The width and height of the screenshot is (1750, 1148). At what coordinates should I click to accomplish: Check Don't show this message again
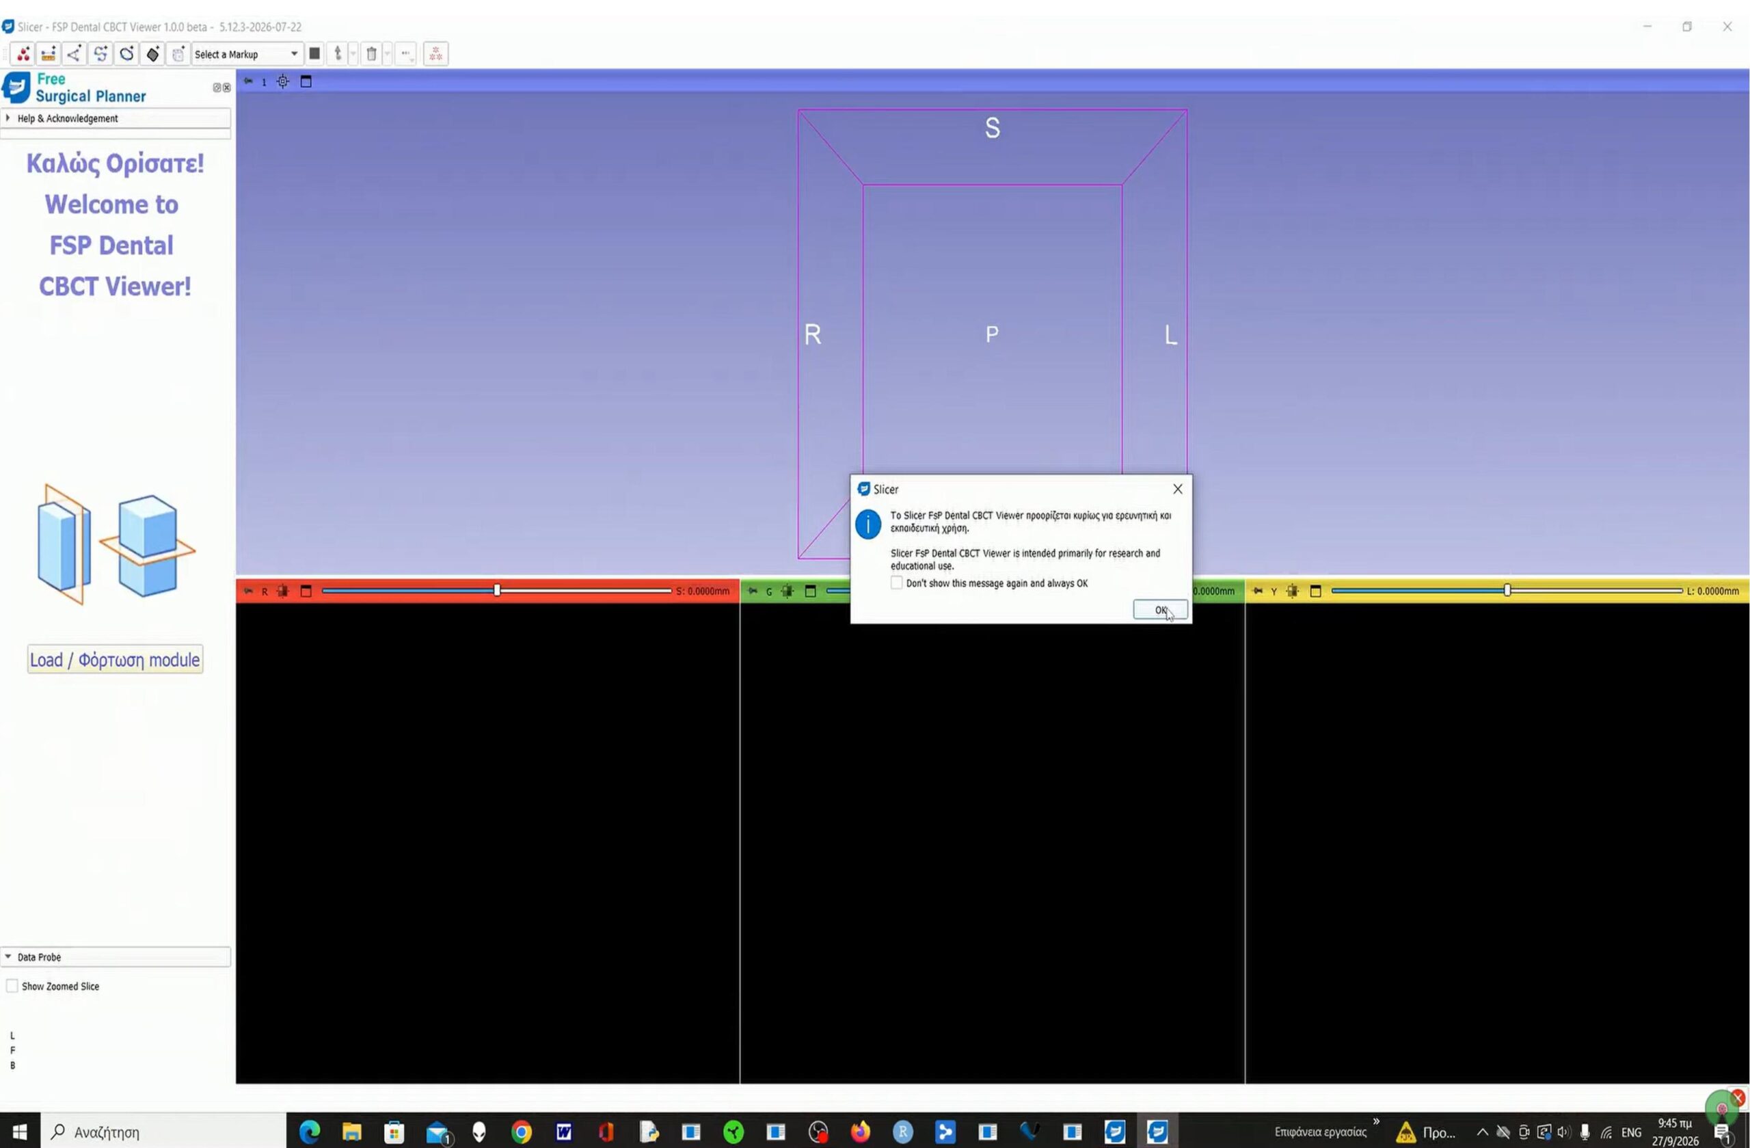(x=896, y=583)
